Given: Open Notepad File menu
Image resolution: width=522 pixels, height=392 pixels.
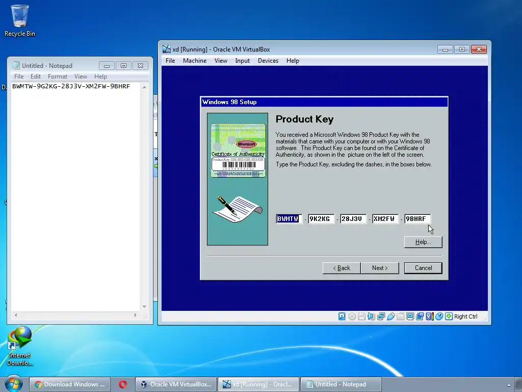Looking at the screenshot, I should [x=19, y=77].
